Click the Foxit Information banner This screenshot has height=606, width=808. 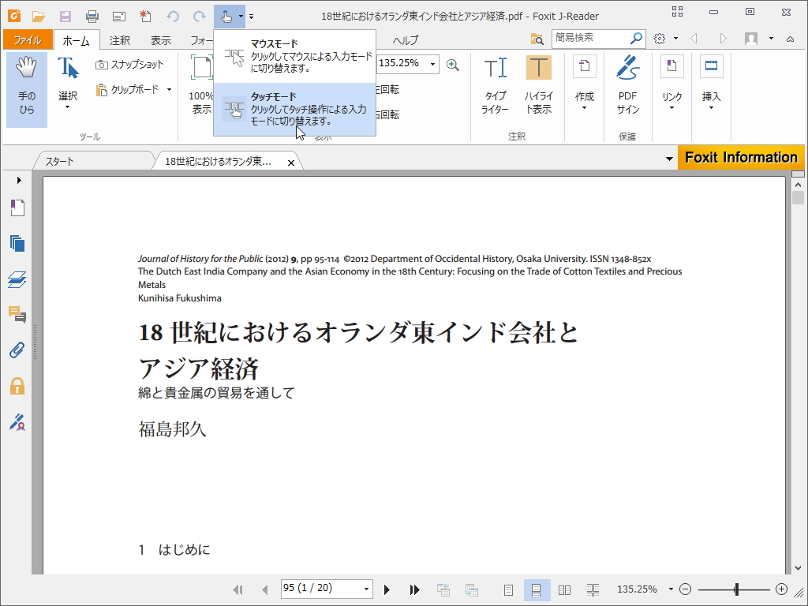[740, 157]
